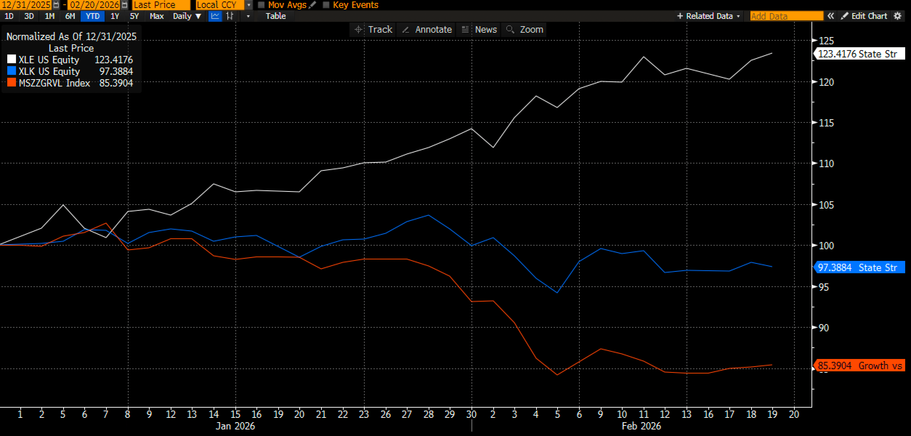This screenshot has width=911, height=436.
Task: Collapse panel with double-left chevron icon
Action: click(x=830, y=16)
